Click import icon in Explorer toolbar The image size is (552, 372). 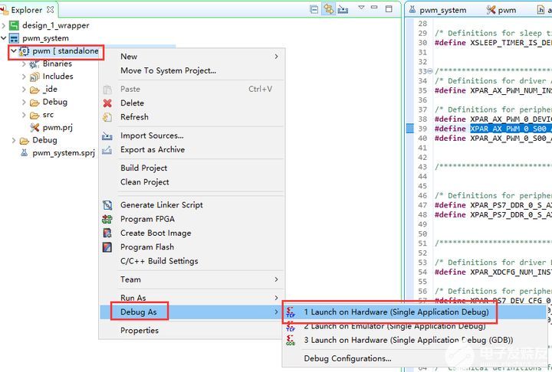point(343,9)
